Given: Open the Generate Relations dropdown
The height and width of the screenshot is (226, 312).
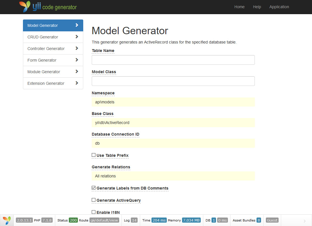Looking at the screenshot, I should pyautogui.click(x=173, y=176).
